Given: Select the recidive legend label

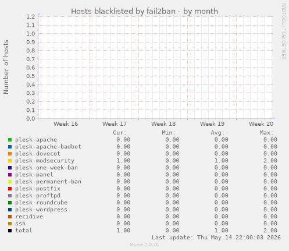Looking at the screenshot, I should tap(29, 217).
